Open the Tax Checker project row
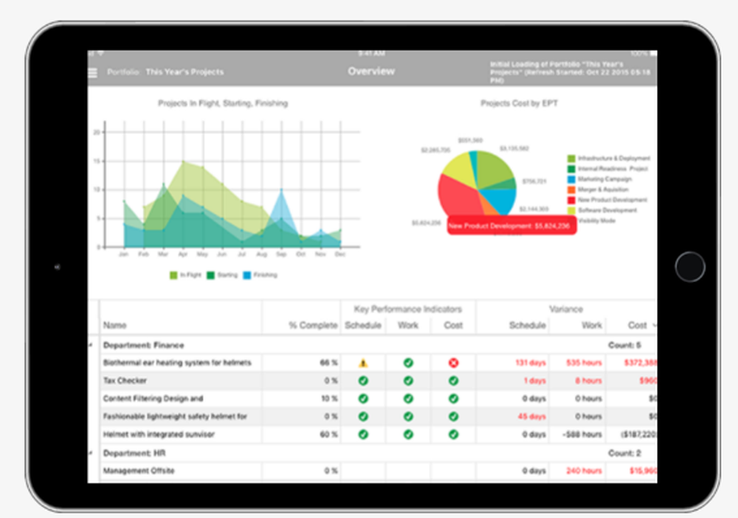 pos(125,381)
